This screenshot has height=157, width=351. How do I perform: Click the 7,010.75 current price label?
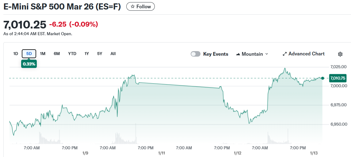338,78
